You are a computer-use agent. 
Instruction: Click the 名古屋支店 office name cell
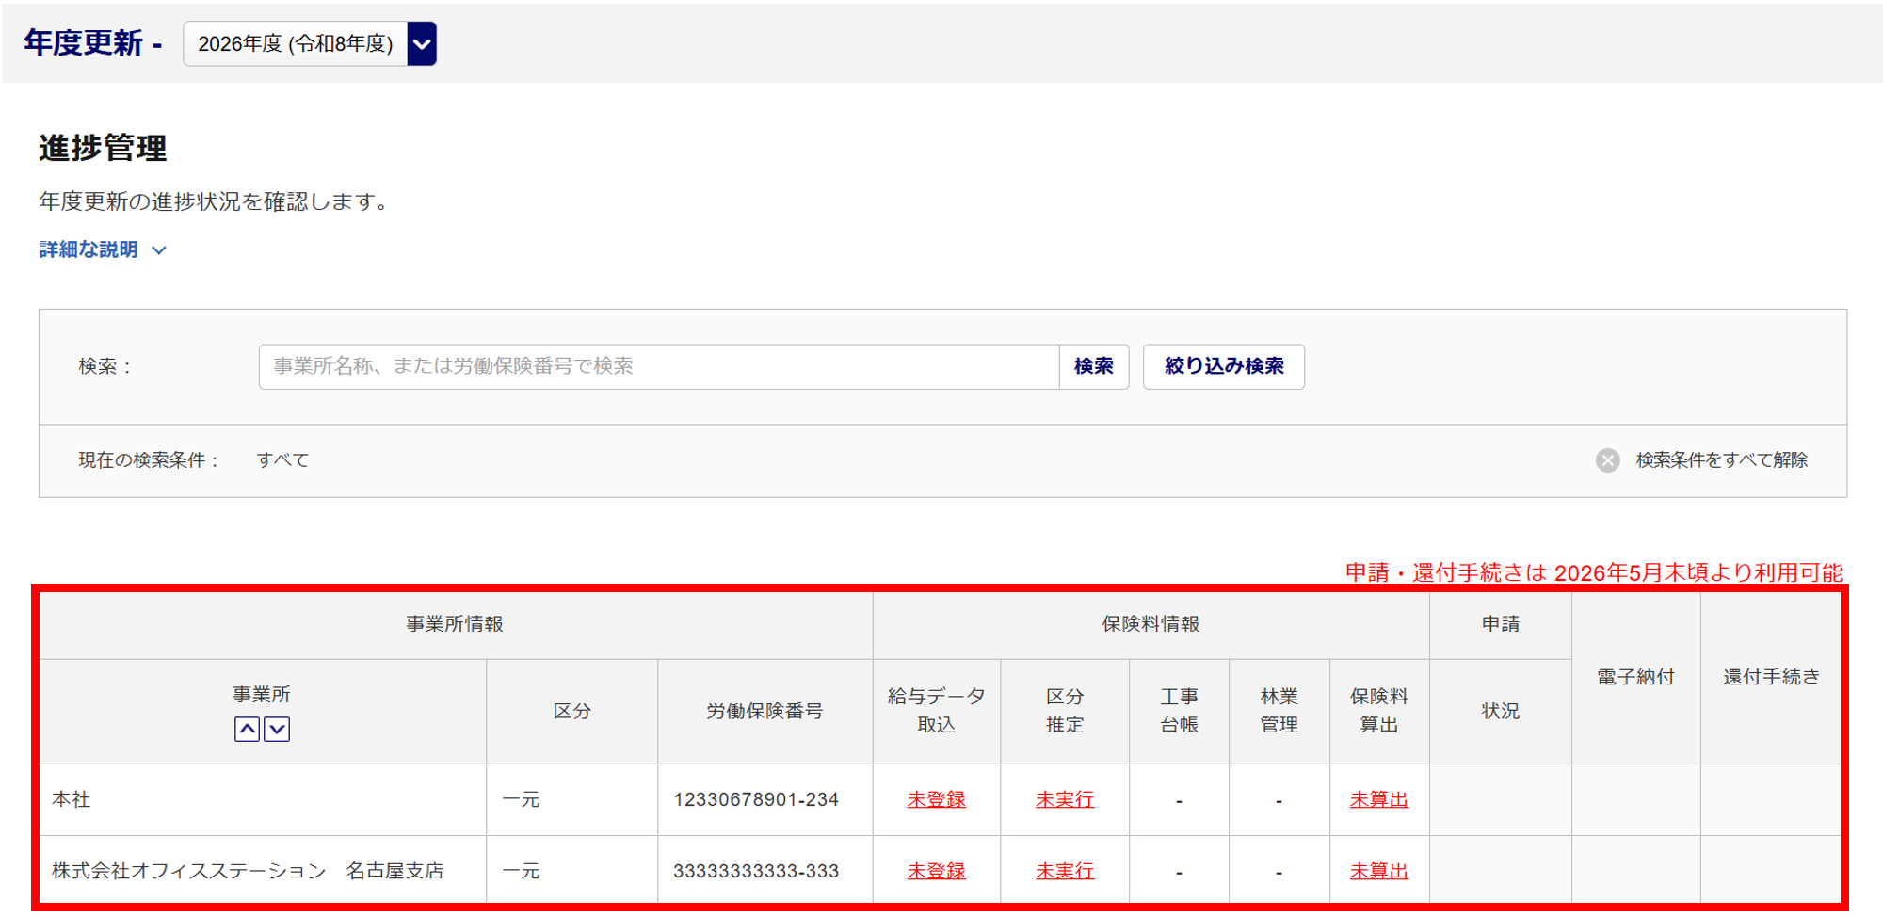point(247,872)
